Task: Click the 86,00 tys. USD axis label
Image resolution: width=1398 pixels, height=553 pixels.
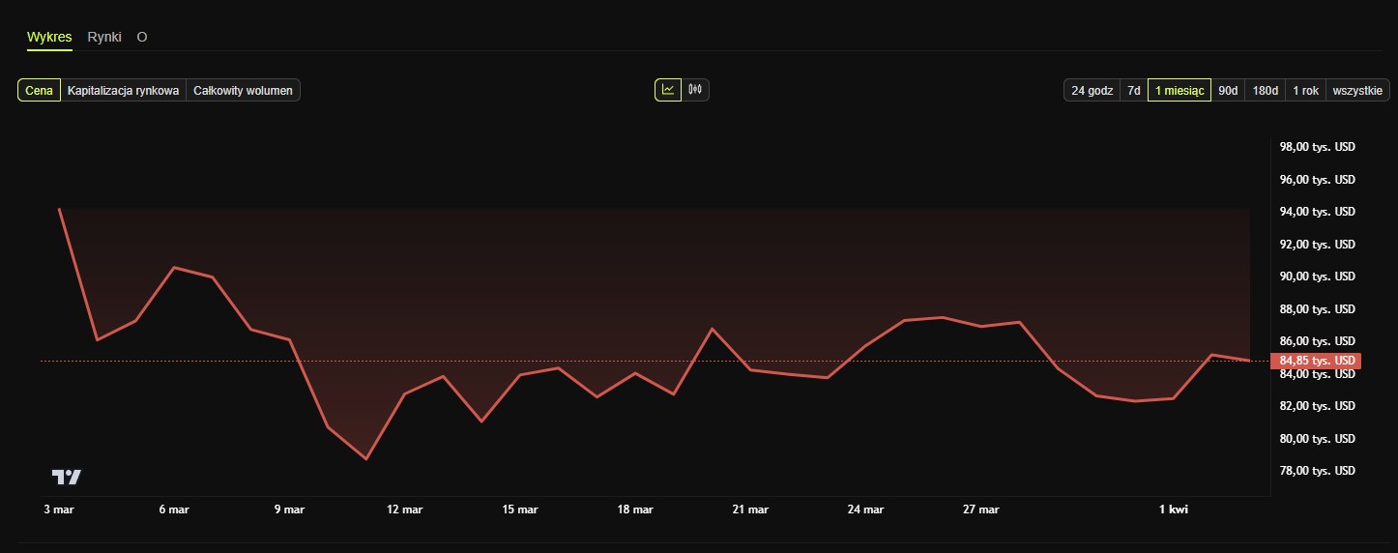Action: click(1317, 341)
